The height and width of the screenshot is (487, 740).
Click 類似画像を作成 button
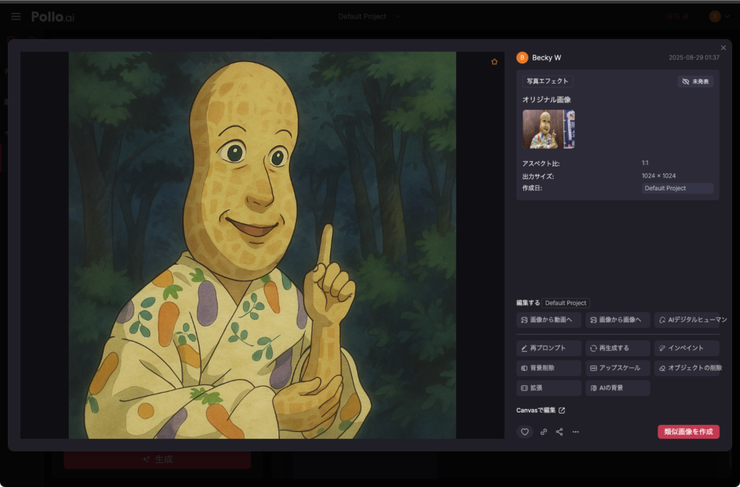point(688,432)
